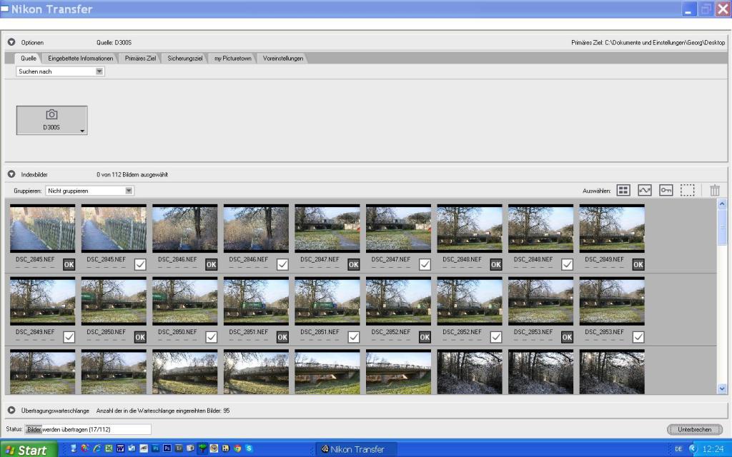This screenshot has width=732, height=457.
Task: Click the OK badge under DSC_2848.NEF
Action: (x=496, y=264)
